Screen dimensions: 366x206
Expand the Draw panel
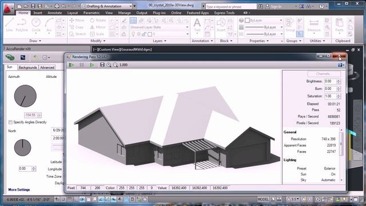pos(35,41)
